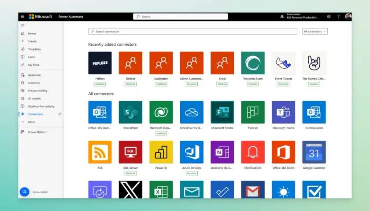The height and width of the screenshot is (211, 370).
Task: Open Learn in sidebar
Action: coord(31,57)
